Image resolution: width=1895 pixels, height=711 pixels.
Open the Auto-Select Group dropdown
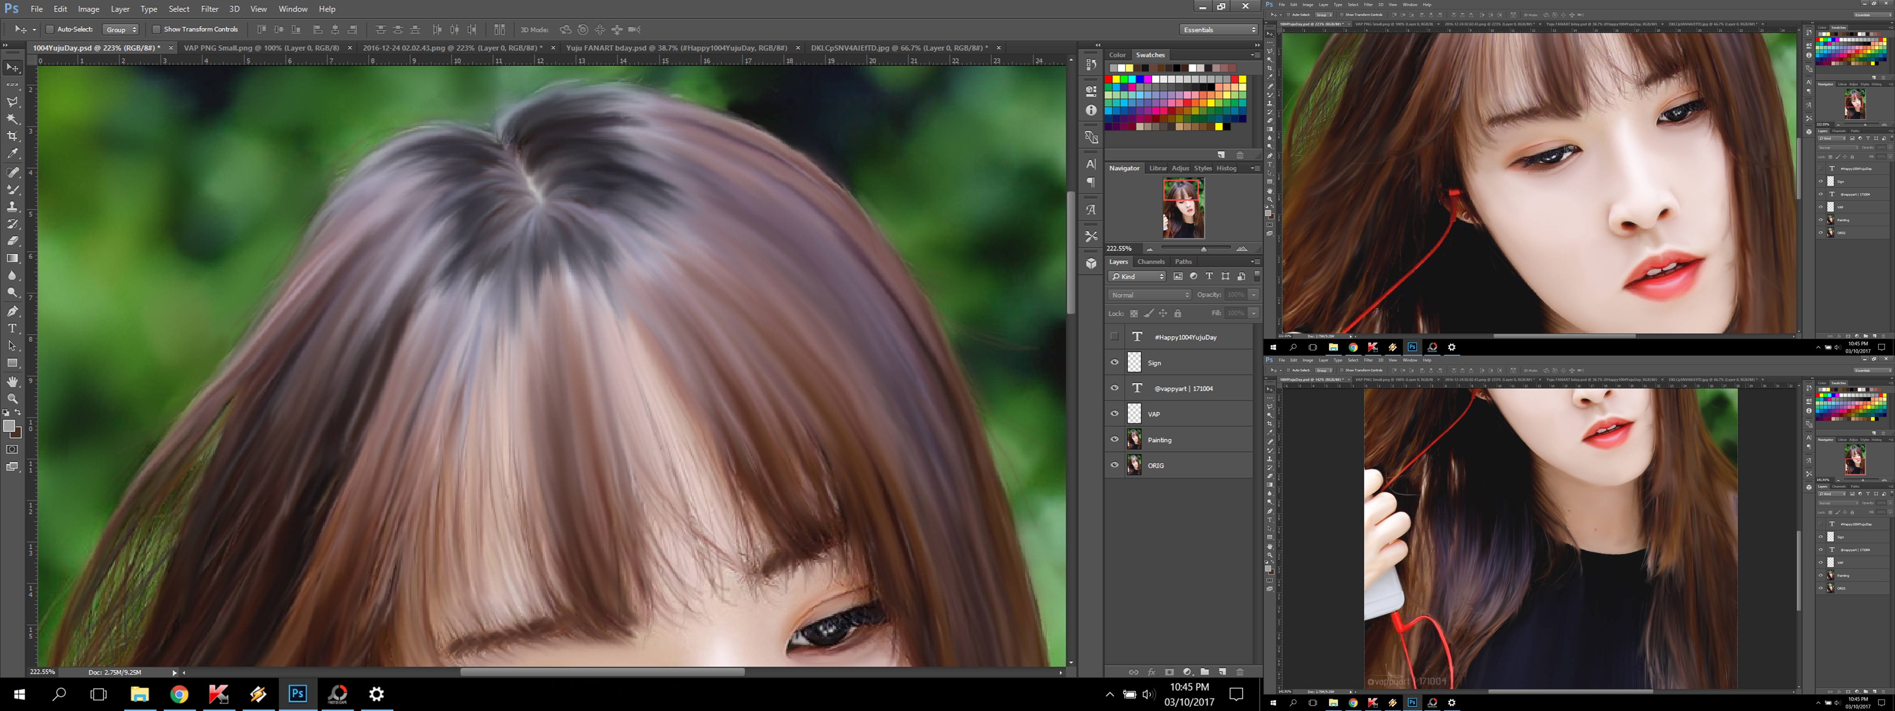click(x=120, y=29)
